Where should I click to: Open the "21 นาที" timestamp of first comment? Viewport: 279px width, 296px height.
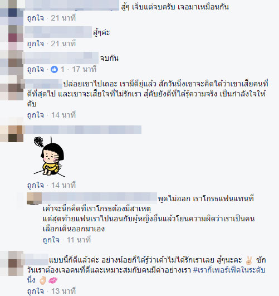coord(63,18)
